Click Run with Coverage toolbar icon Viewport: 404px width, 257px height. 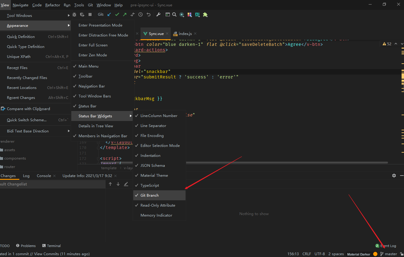(82, 14)
